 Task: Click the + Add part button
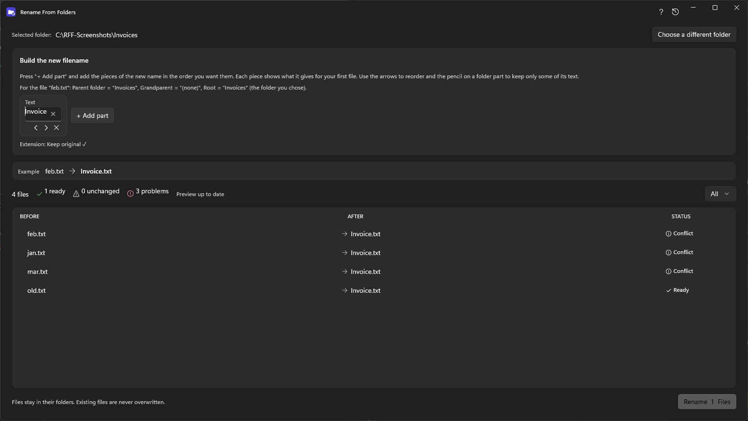[x=92, y=116]
